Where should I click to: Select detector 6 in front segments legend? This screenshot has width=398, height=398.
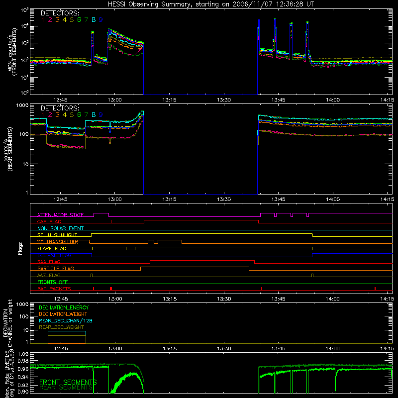tap(79, 20)
